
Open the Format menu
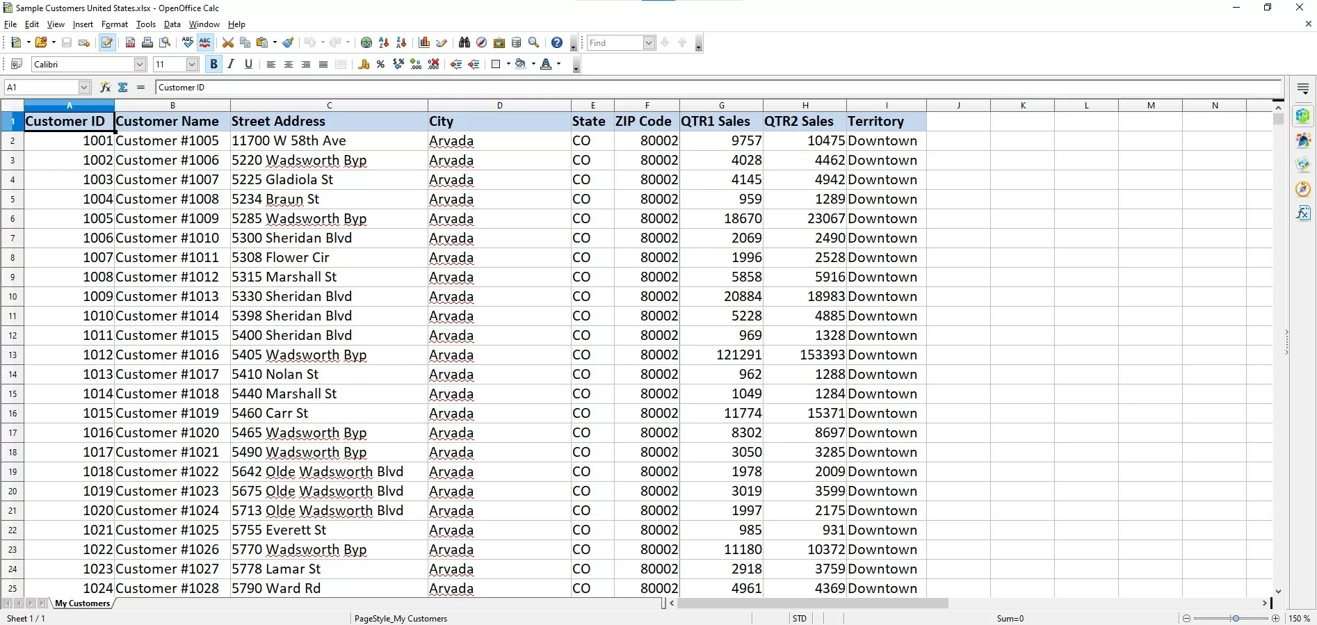tap(115, 24)
